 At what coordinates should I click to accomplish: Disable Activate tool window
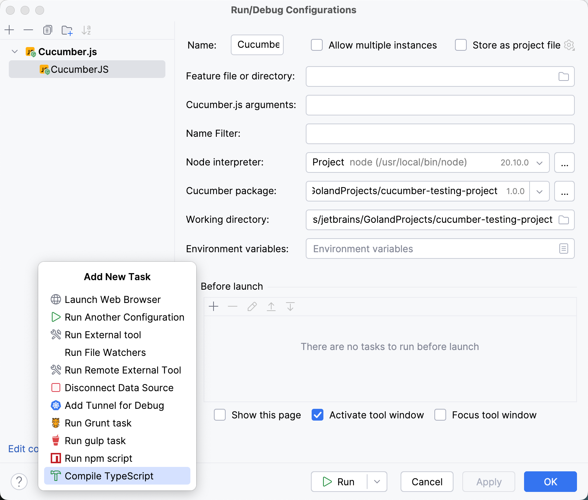pyautogui.click(x=318, y=415)
